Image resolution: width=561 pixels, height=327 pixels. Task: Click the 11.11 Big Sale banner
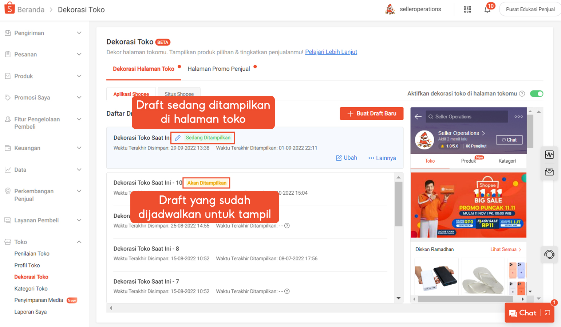[468, 205]
